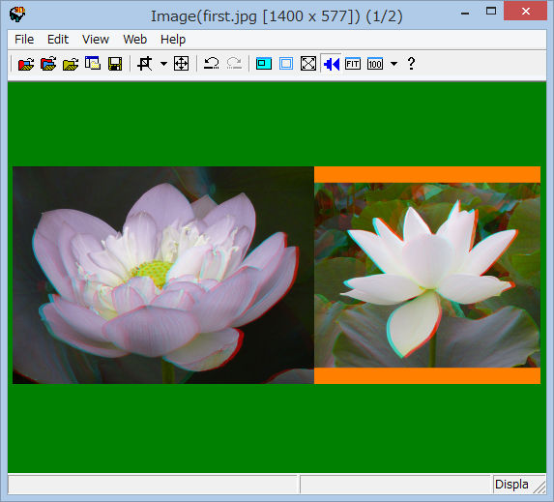The width and height of the screenshot is (554, 502).
Task: Open the dropdown arrow next to 100 button
Action: point(394,64)
